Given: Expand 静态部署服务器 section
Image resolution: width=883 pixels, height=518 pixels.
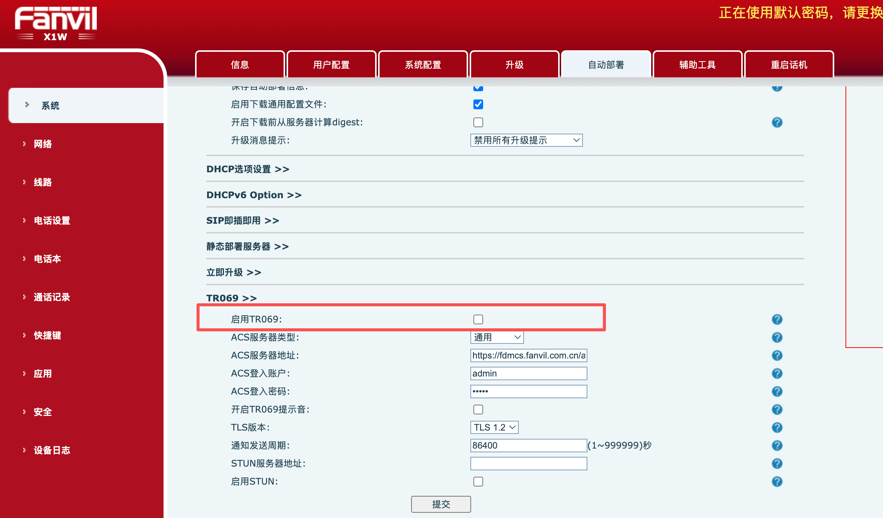Looking at the screenshot, I should point(248,247).
